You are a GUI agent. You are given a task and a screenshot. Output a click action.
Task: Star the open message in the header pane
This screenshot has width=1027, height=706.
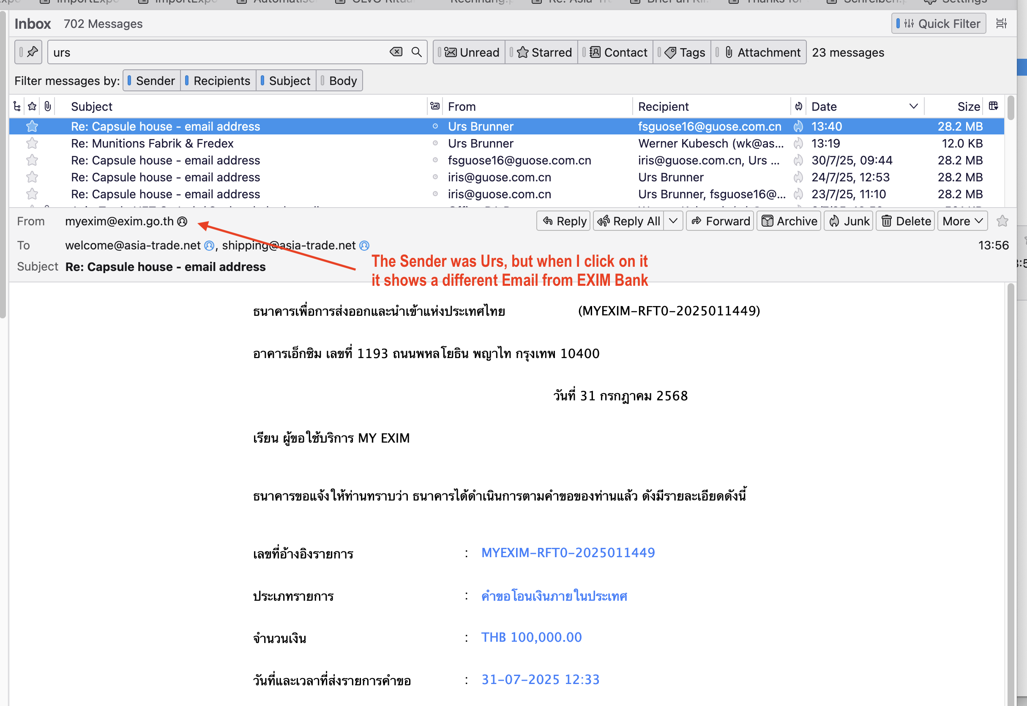(1002, 221)
